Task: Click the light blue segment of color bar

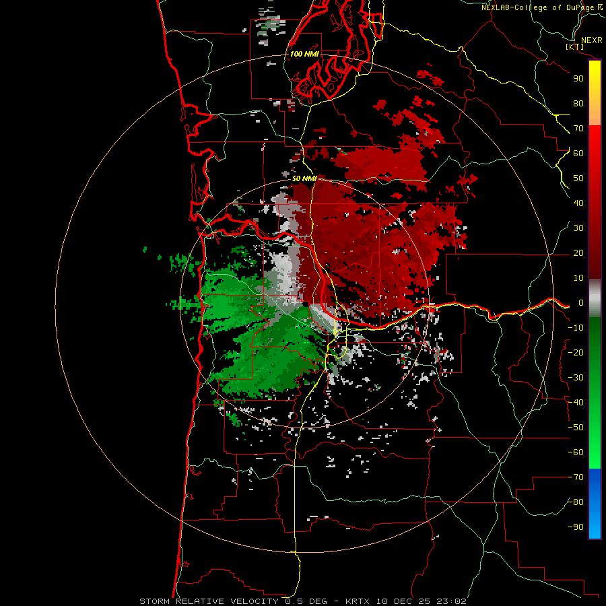Action: pyautogui.click(x=595, y=522)
